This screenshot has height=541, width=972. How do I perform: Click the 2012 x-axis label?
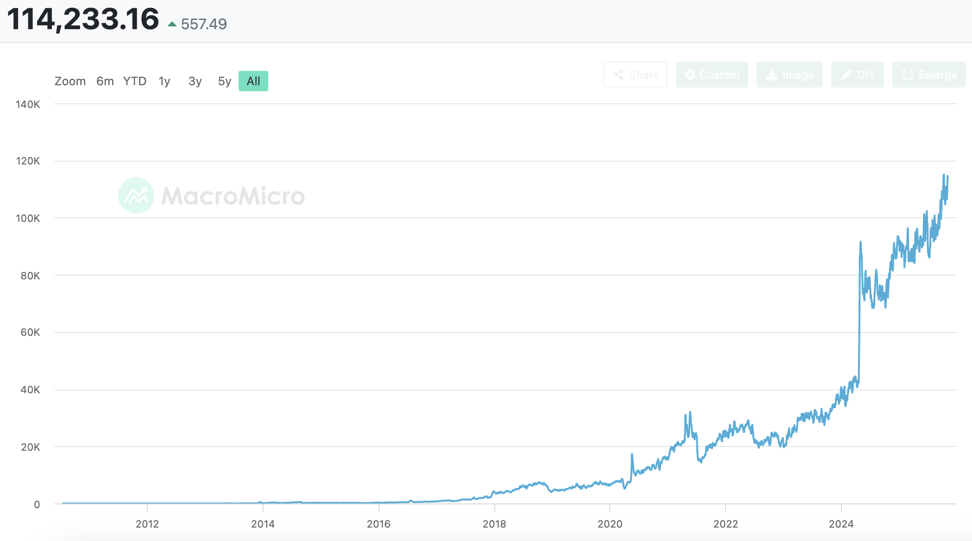tap(147, 524)
